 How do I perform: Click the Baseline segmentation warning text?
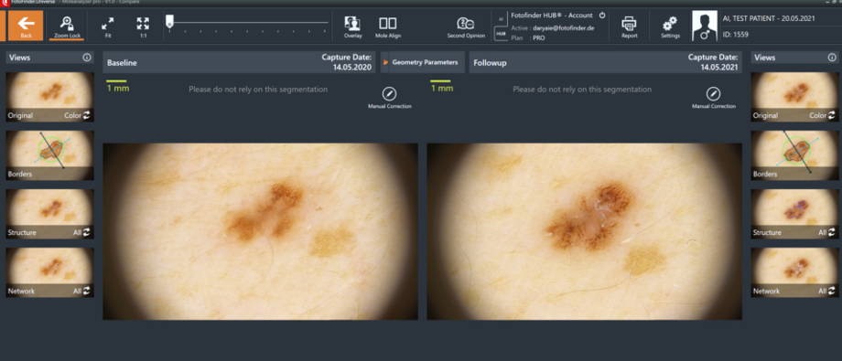point(258,90)
